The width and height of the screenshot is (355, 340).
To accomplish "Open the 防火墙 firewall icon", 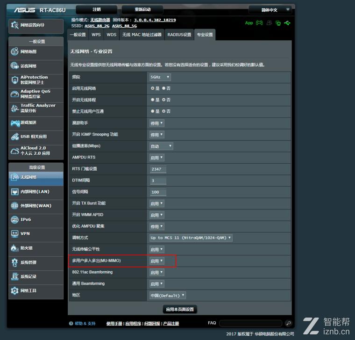I will pyautogui.click(x=14, y=248).
